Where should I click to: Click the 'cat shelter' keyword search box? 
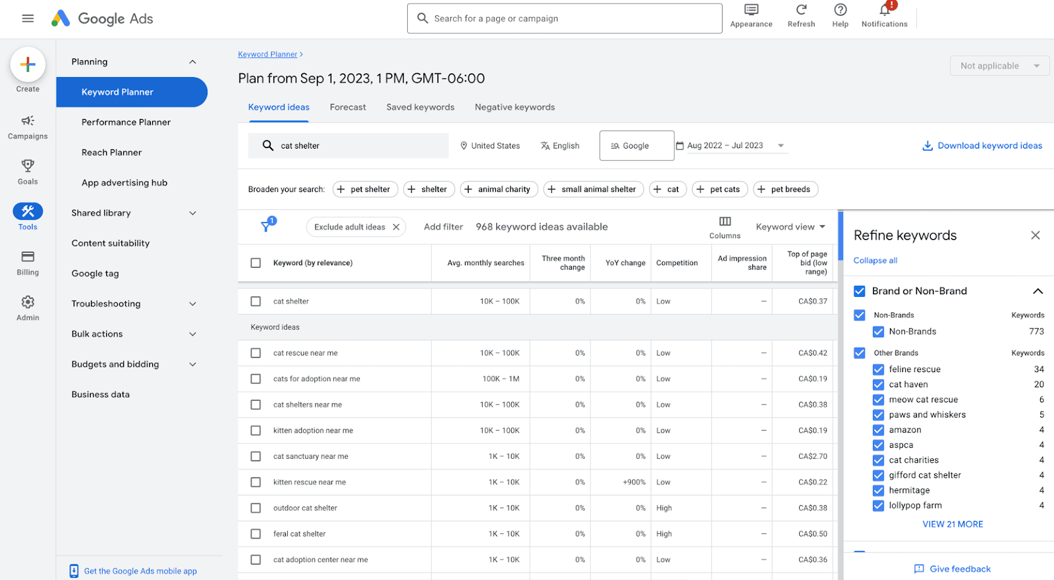coord(348,145)
